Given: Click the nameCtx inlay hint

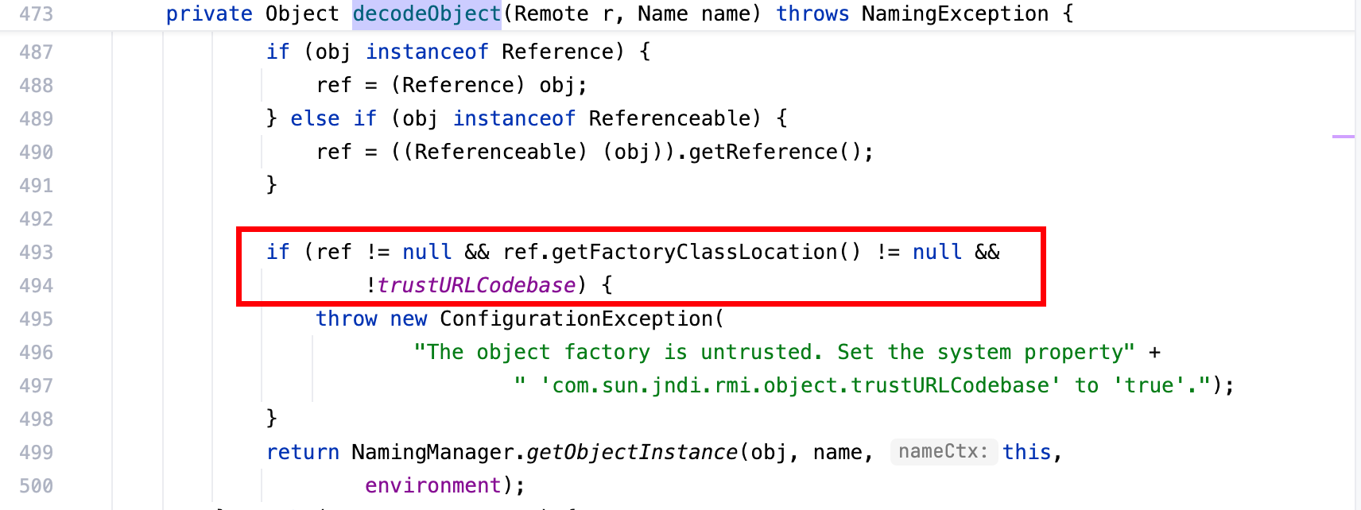Looking at the screenshot, I should click(x=943, y=452).
